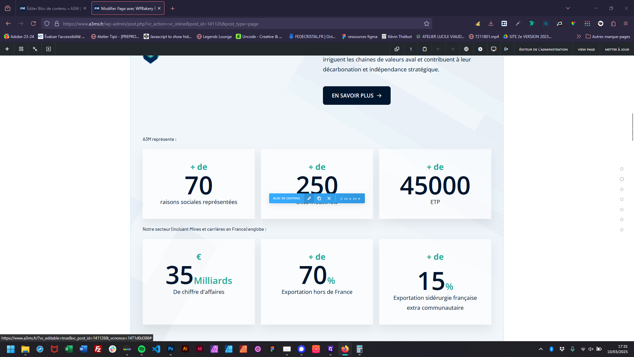Open Visual Studio Code from taskbar
The width and height of the screenshot is (634, 357).
[x=156, y=349]
